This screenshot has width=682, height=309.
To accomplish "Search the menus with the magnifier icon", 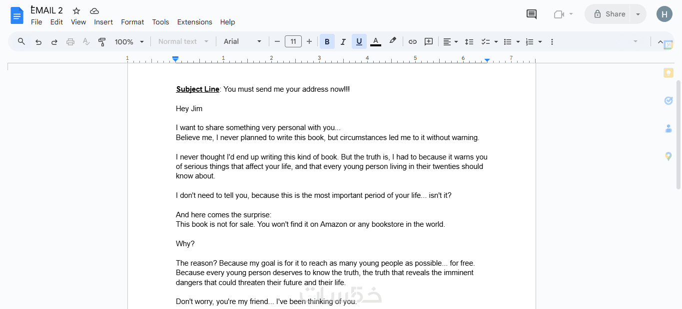I will [x=21, y=42].
